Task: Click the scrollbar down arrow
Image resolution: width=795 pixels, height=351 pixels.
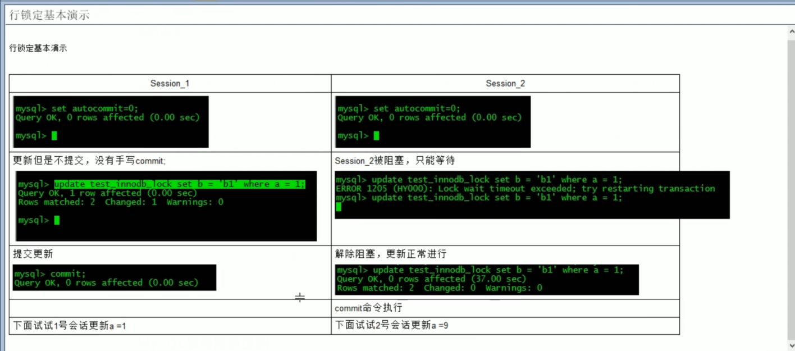Action: 791,345
